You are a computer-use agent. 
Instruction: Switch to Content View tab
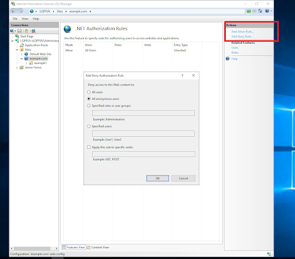[98, 247]
